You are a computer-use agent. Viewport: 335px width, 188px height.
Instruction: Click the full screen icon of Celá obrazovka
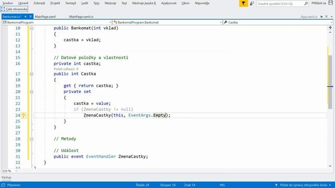click(3, 9)
